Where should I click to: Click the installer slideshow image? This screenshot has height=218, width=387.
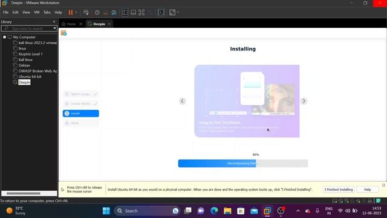coord(247,101)
